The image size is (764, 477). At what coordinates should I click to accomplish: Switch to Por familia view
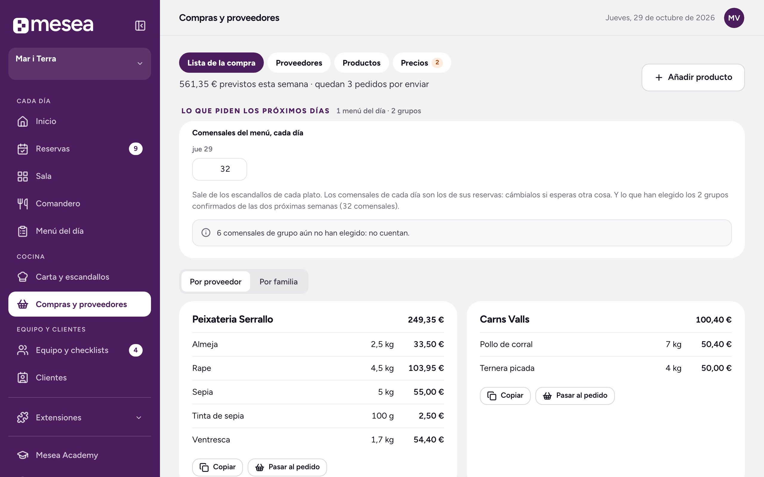click(x=278, y=282)
